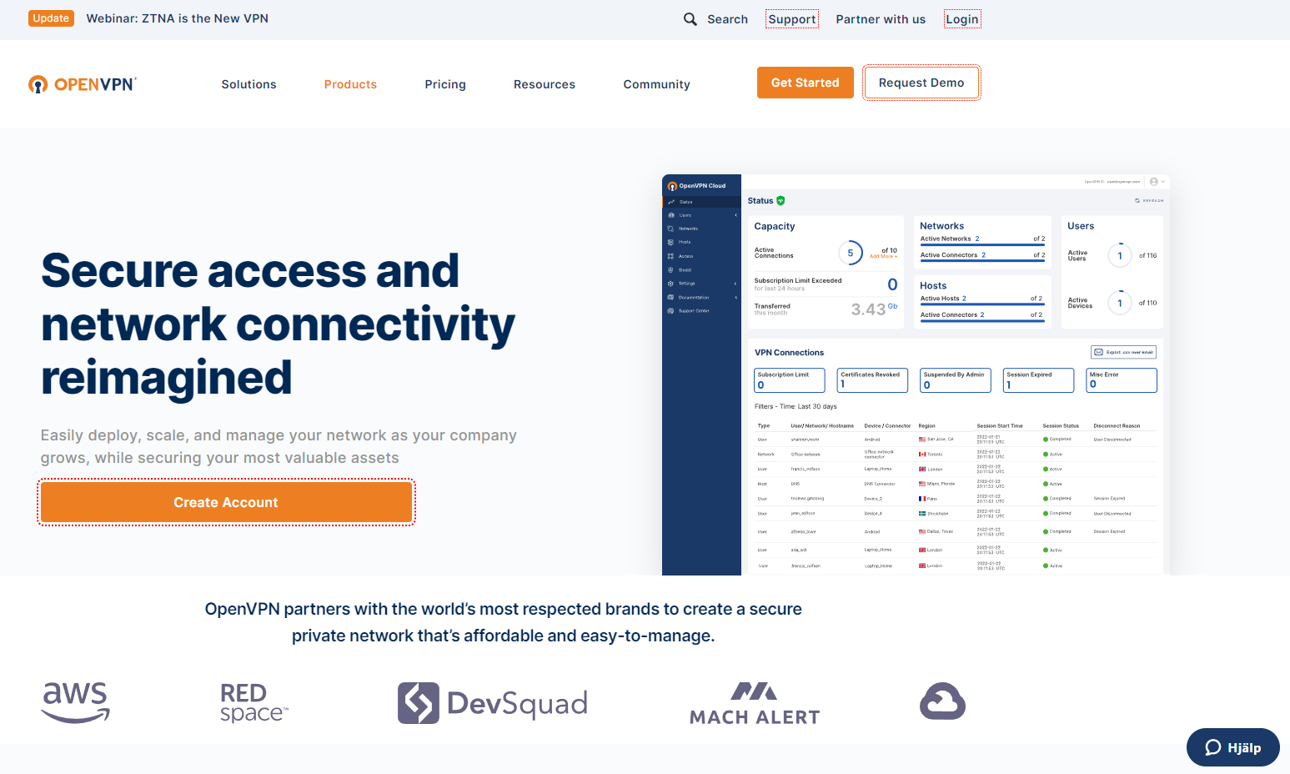1290x774 pixels.
Task: Expand the Resources navigation menu
Action: coord(544,84)
